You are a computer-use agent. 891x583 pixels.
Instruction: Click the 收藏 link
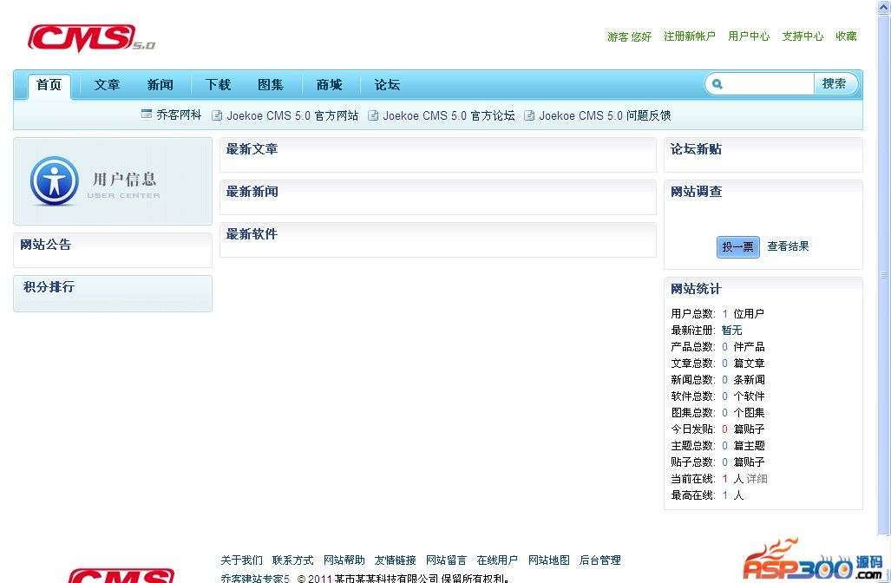coord(846,36)
